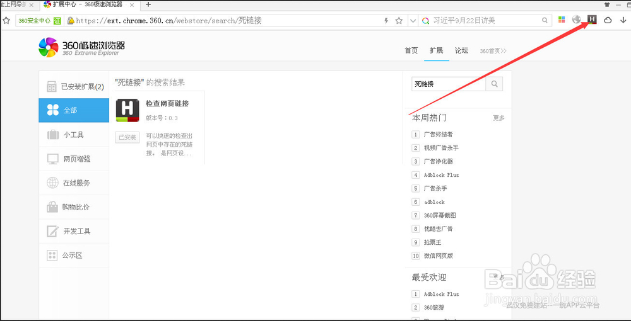
Task: Open 广告杀手 ranked fifth
Action: coord(435,188)
